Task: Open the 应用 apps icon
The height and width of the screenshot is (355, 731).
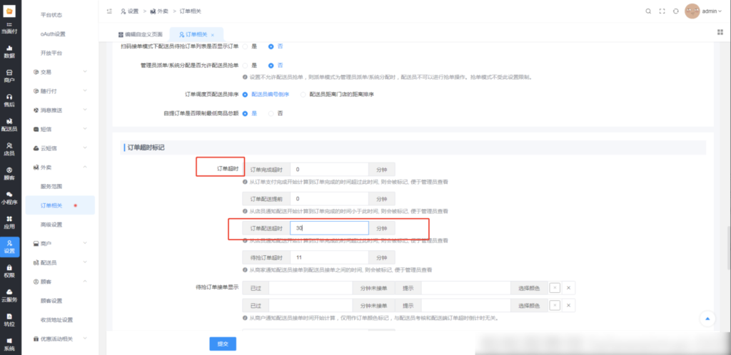Action: click(x=9, y=222)
